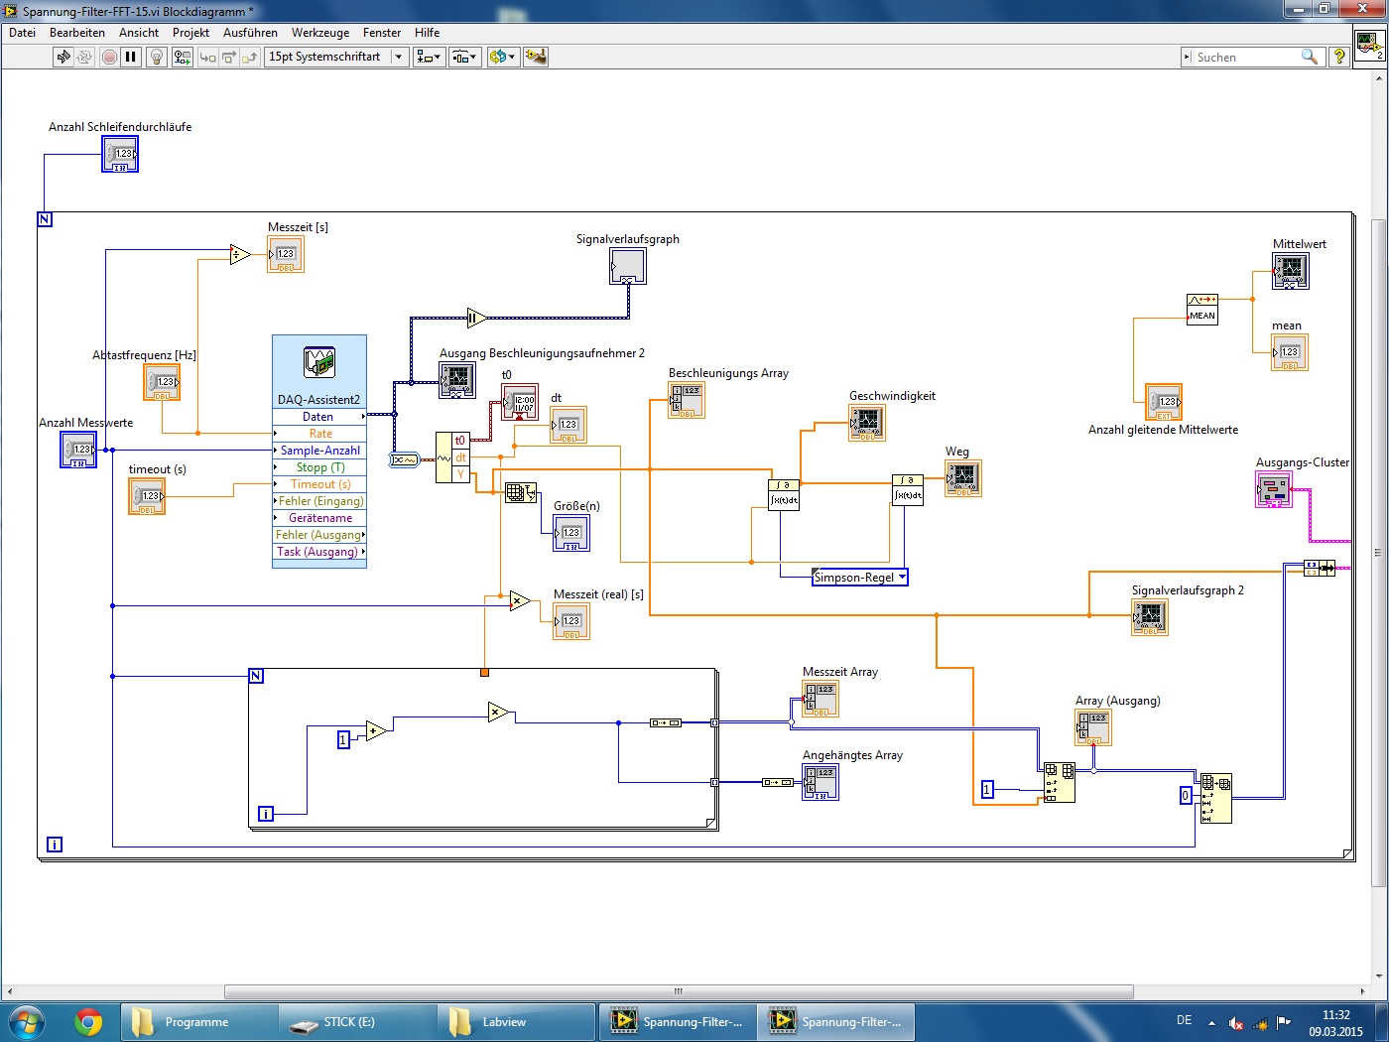Open the Labview folder taskbar button

517,1022
